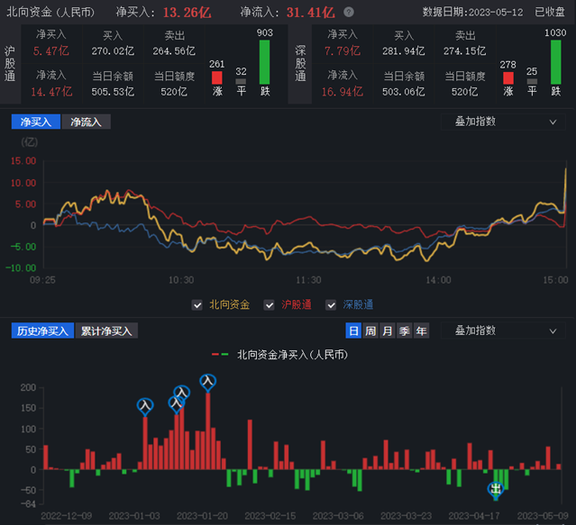576x525 pixels.
Task: Click the 数据日期 2023-05-12 label
Action: pyautogui.click(x=472, y=13)
